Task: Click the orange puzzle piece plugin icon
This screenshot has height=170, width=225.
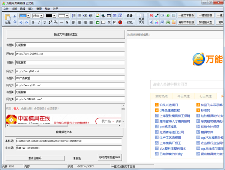Action: [x=174, y=22]
